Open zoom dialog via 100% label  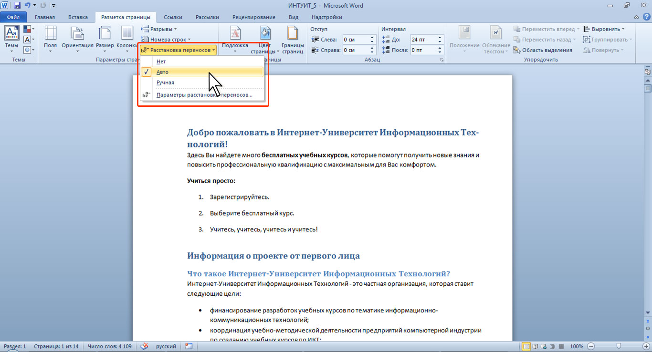tap(577, 346)
